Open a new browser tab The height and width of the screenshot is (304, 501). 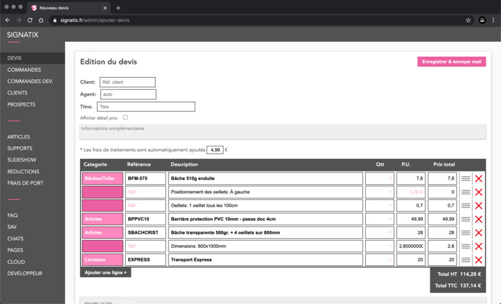coord(118,8)
